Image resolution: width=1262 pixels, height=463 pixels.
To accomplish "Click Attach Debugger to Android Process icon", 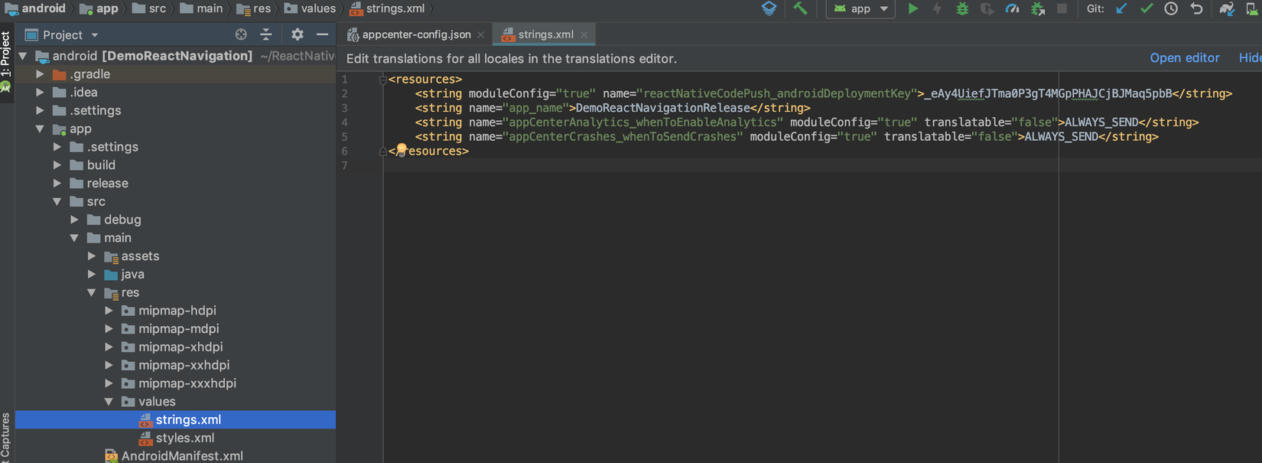I will coord(1037,9).
